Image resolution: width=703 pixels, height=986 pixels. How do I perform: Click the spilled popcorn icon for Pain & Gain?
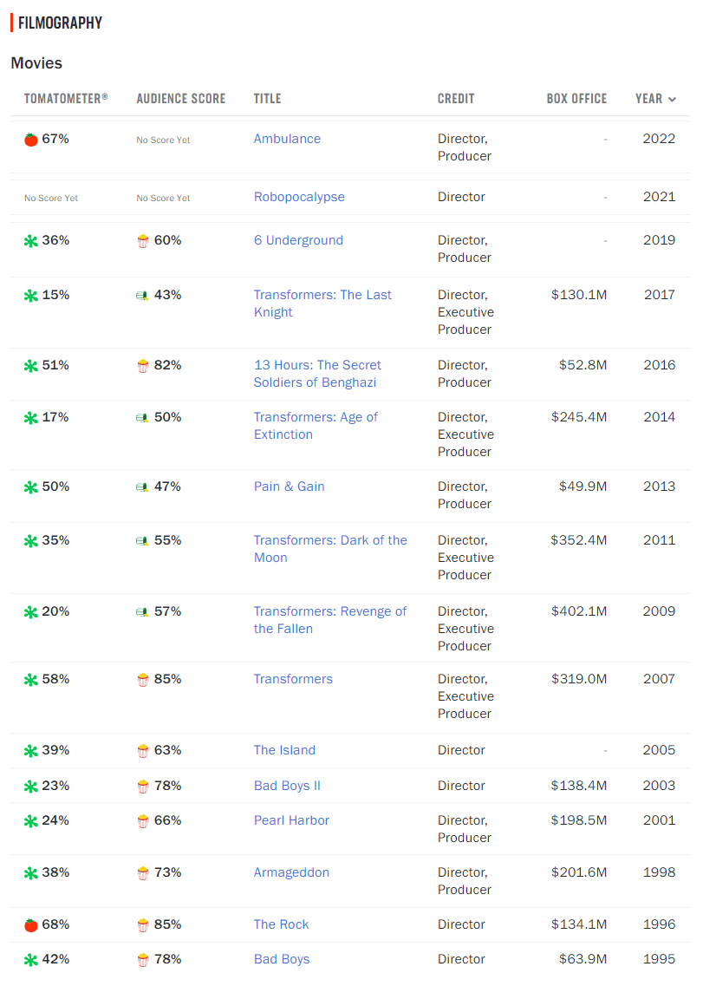(x=143, y=487)
